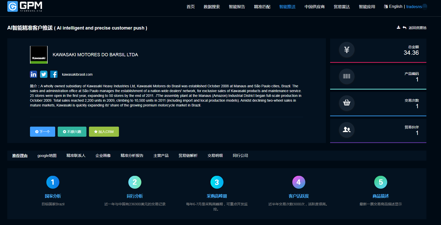This screenshot has width=441, height=225.
Task: Click the 国家分析 heading
Action: pos(53,196)
